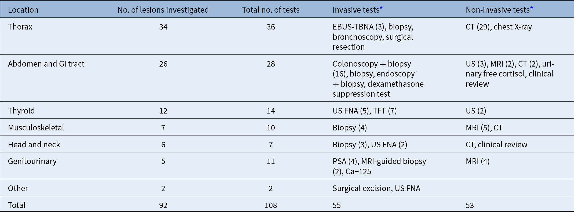Click the No. of lesions investigated header
The height and width of the screenshot is (212, 574).
pyautogui.click(x=163, y=10)
